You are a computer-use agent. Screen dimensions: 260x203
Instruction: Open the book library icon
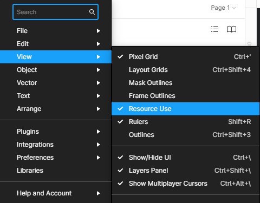(x=231, y=29)
